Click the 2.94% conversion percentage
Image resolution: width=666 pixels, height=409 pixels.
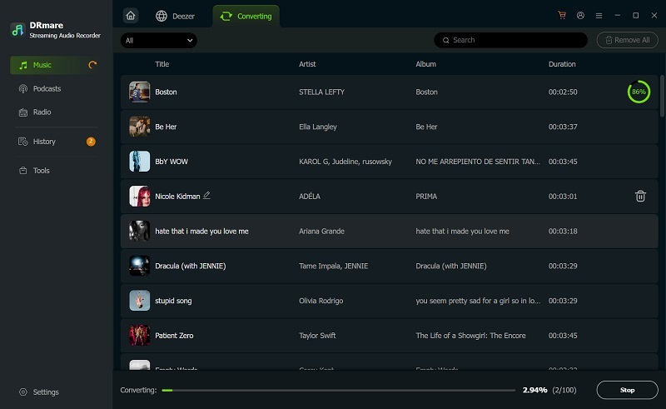534,391
